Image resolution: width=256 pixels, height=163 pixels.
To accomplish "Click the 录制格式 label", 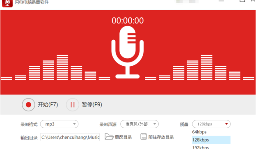I will [29, 124].
